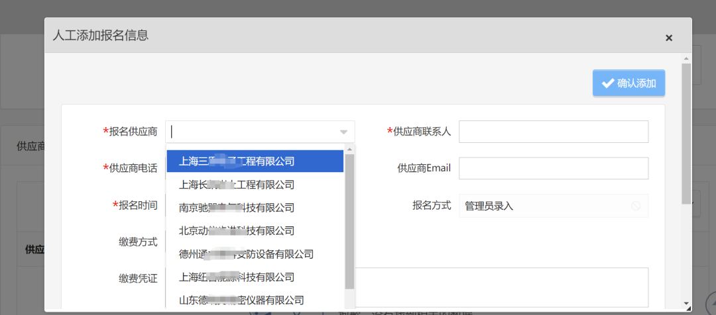
Task: Focus the 报名供应商 search input
Action: click(252, 132)
